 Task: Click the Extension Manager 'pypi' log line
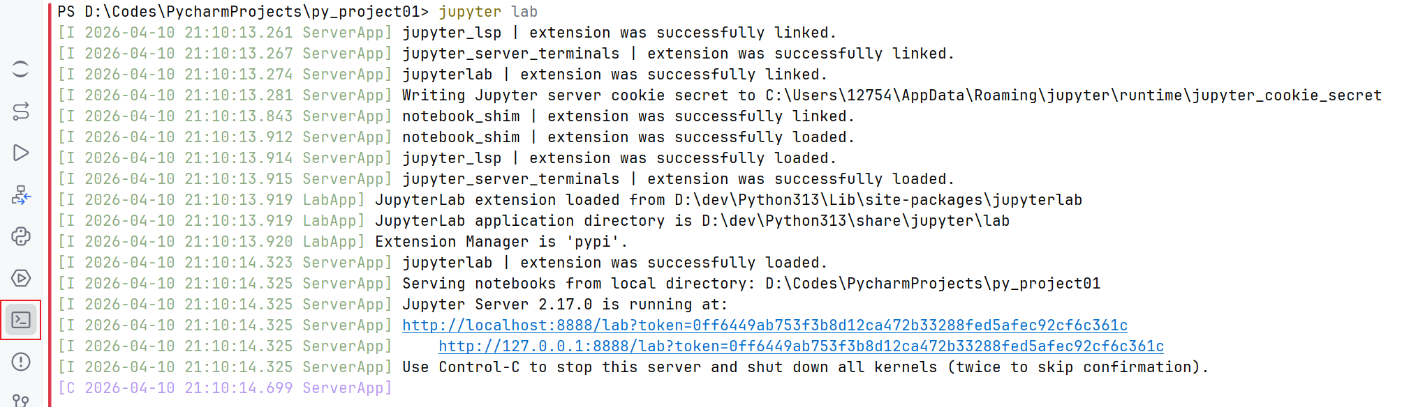[499, 241]
